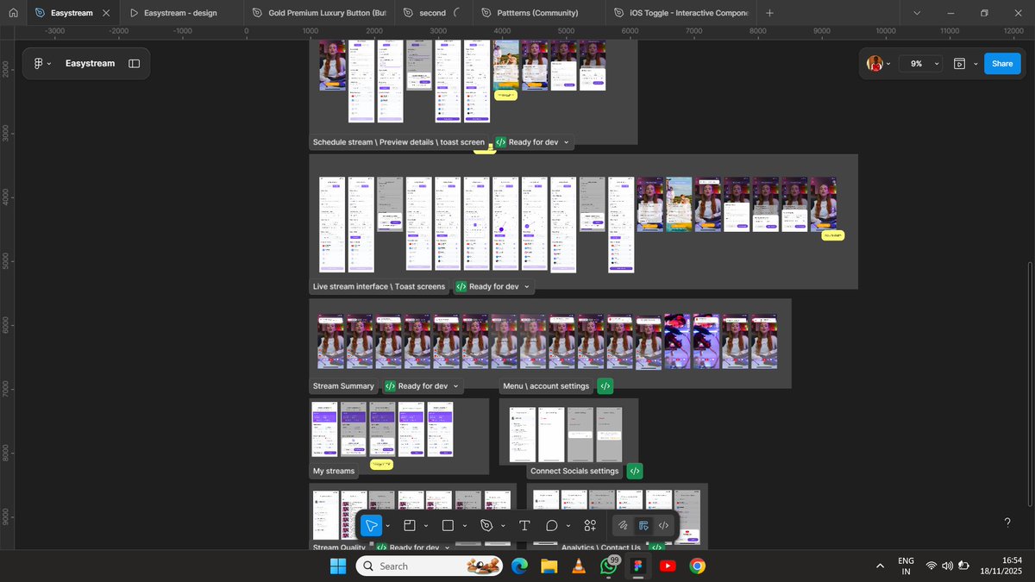Open WhatsApp from taskbar

point(609,566)
